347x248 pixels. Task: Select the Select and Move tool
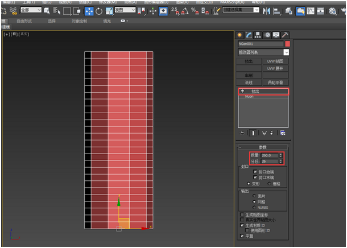click(x=89, y=11)
